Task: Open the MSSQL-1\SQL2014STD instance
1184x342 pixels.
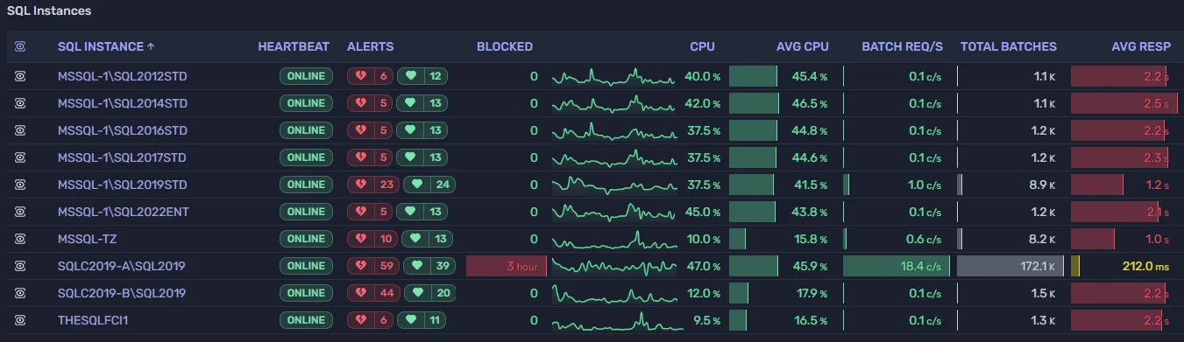Action: coord(122,103)
